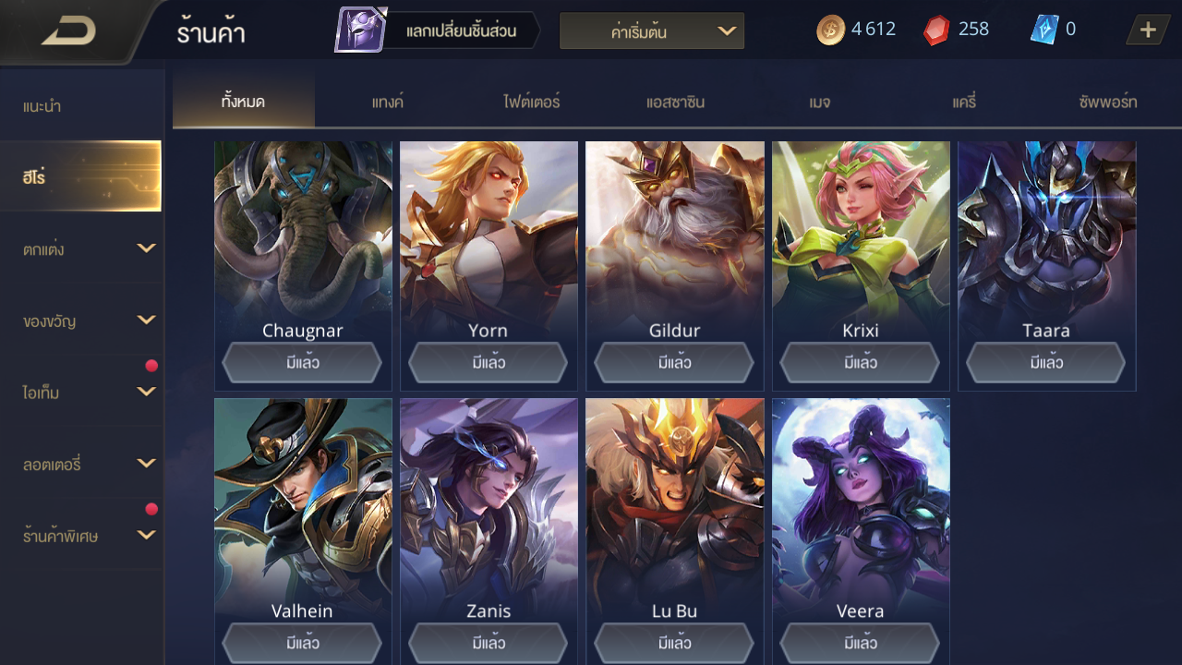Viewport: 1182px width, 665px height.
Task: Click the มีแล้ว button under Chaugnar
Action: (302, 363)
